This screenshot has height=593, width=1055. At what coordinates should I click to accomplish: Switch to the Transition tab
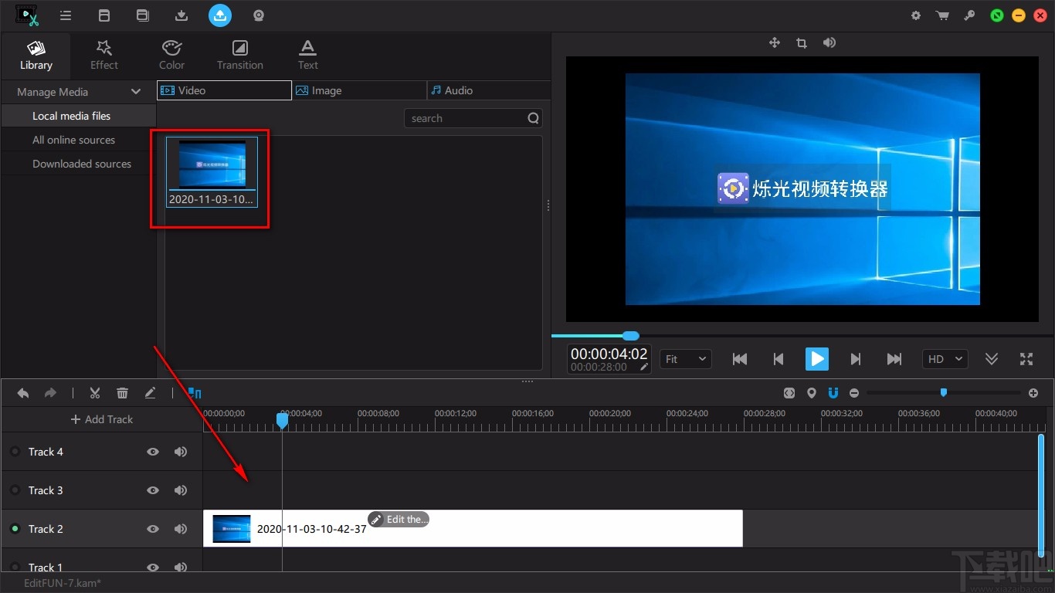[239, 54]
